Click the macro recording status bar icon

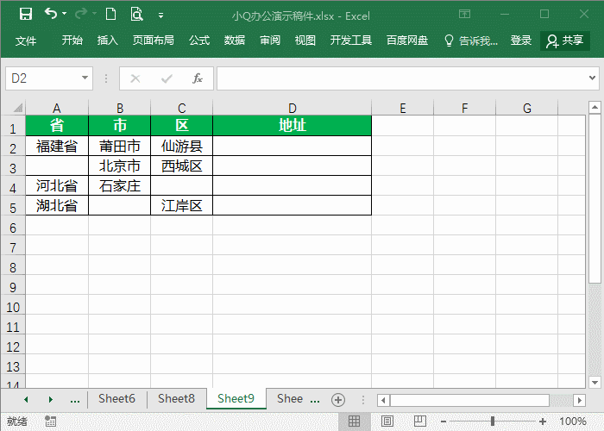(50, 421)
